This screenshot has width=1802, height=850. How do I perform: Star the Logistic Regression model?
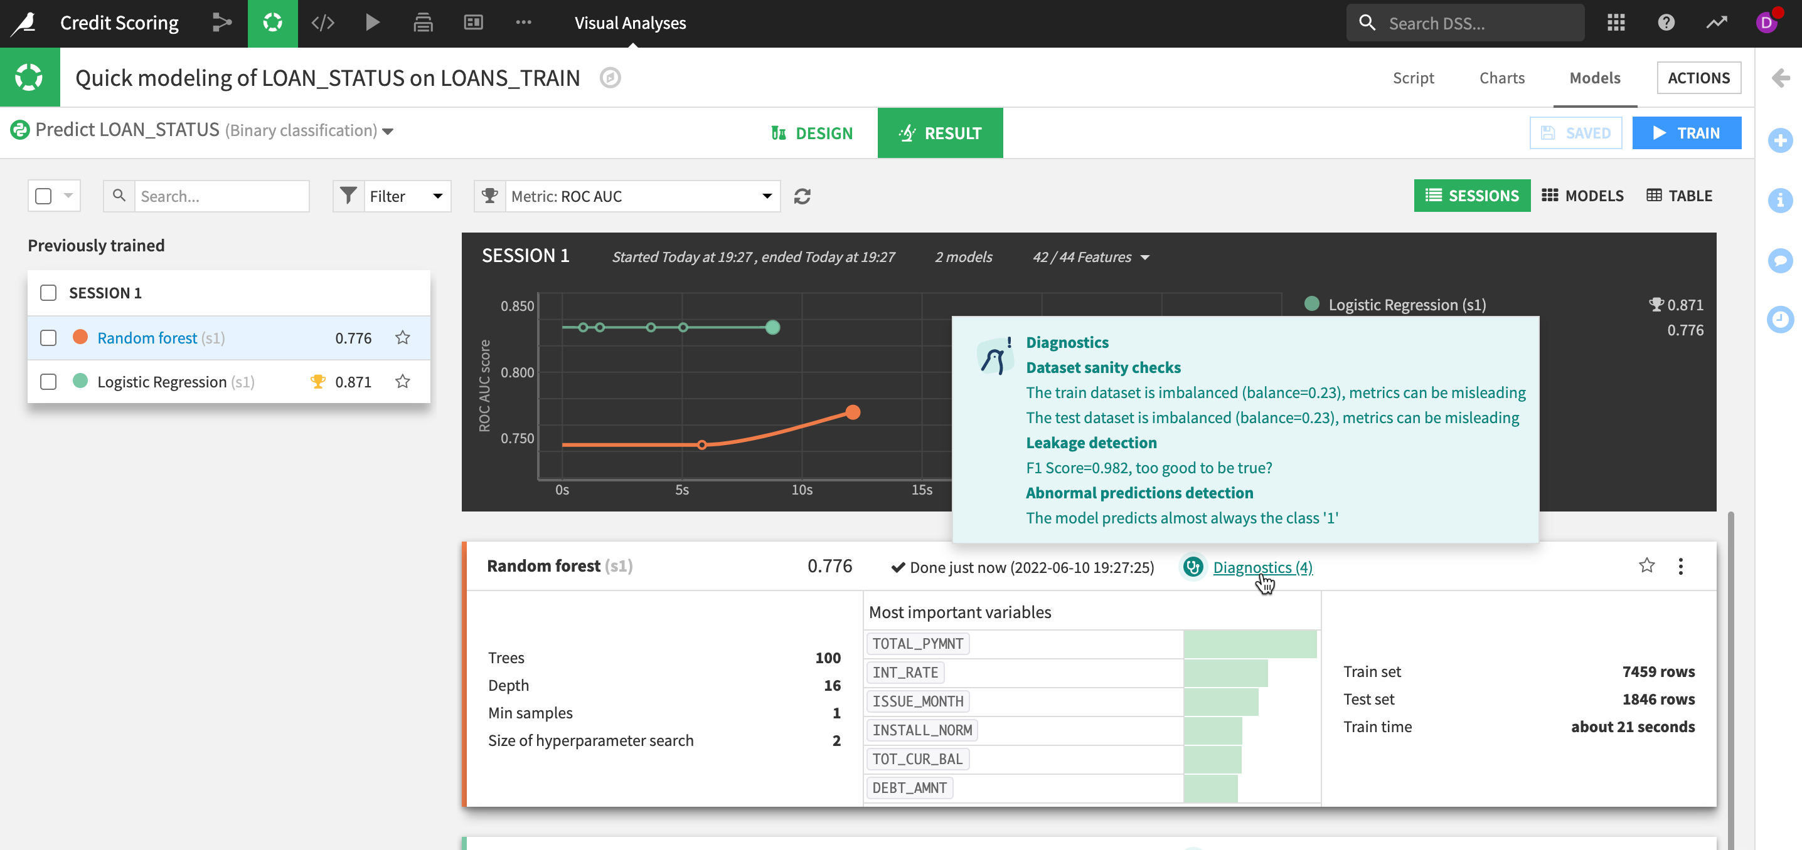coord(402,382)
